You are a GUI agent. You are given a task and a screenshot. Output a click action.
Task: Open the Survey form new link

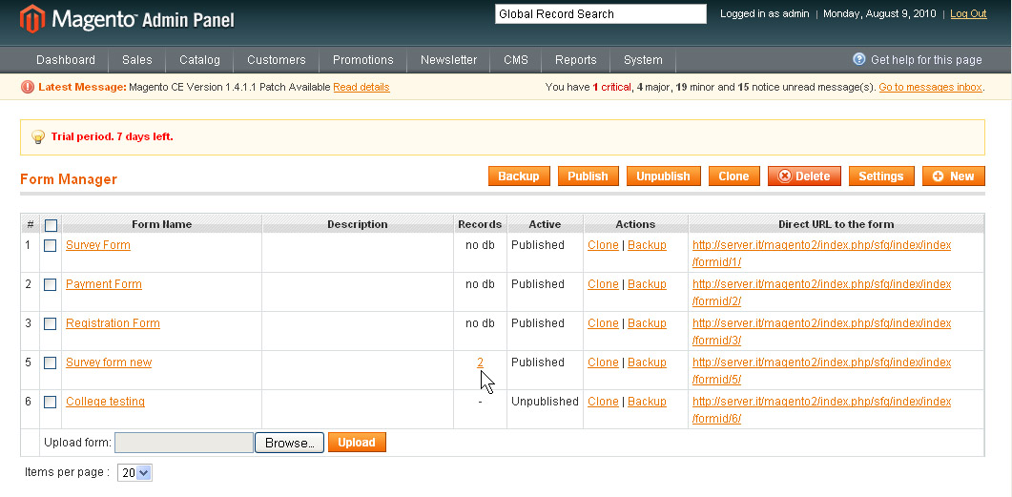tap(109, 362)
